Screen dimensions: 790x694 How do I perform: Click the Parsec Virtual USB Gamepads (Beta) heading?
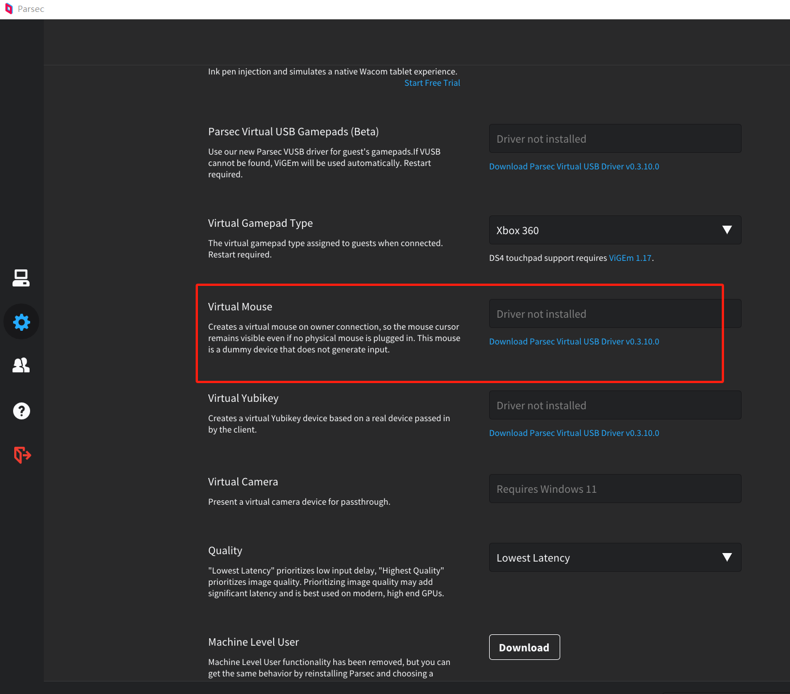point(293,132)
